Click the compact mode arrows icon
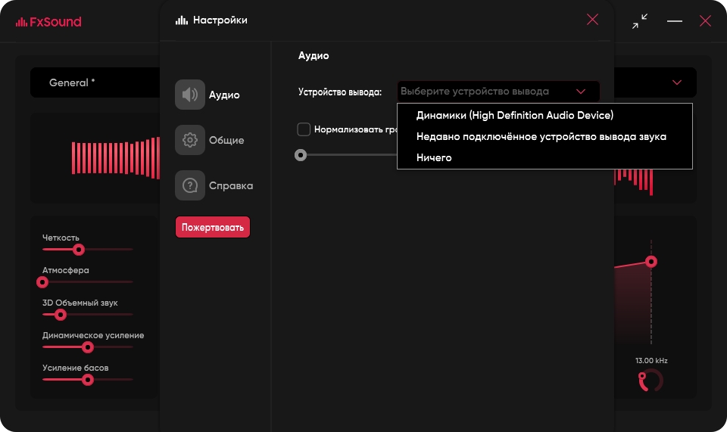This screenshot has width=727, height=432. (x=640, y=21)
